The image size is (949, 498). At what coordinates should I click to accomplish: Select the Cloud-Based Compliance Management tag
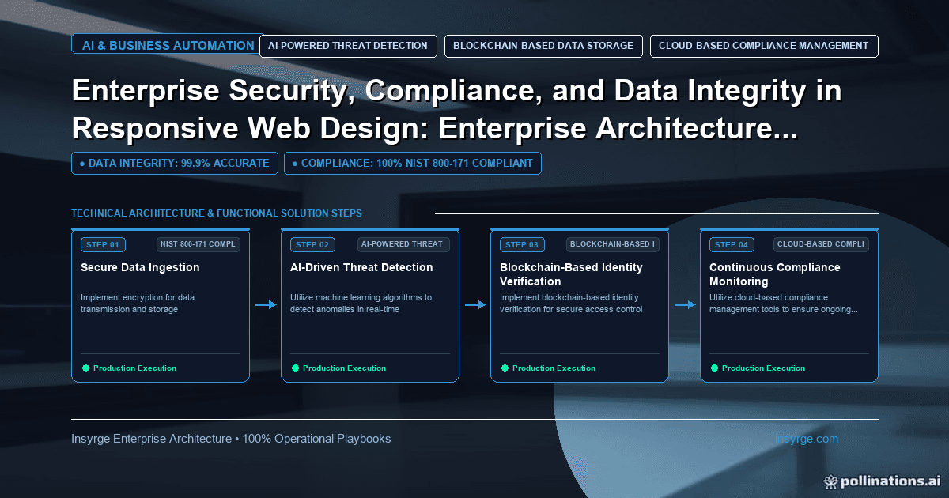tap(764, 46)
